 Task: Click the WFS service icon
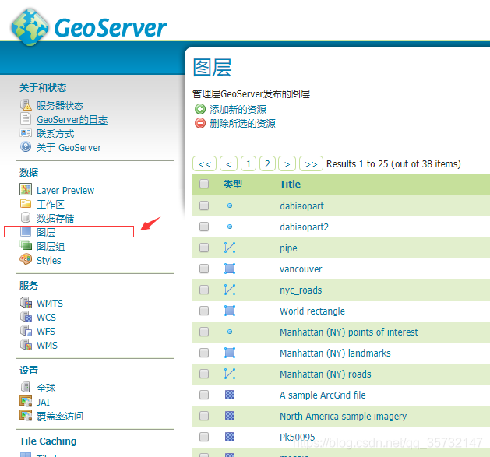coord(26,331)
